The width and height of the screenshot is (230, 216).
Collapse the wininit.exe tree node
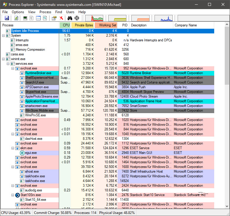(x=3, y=59)
